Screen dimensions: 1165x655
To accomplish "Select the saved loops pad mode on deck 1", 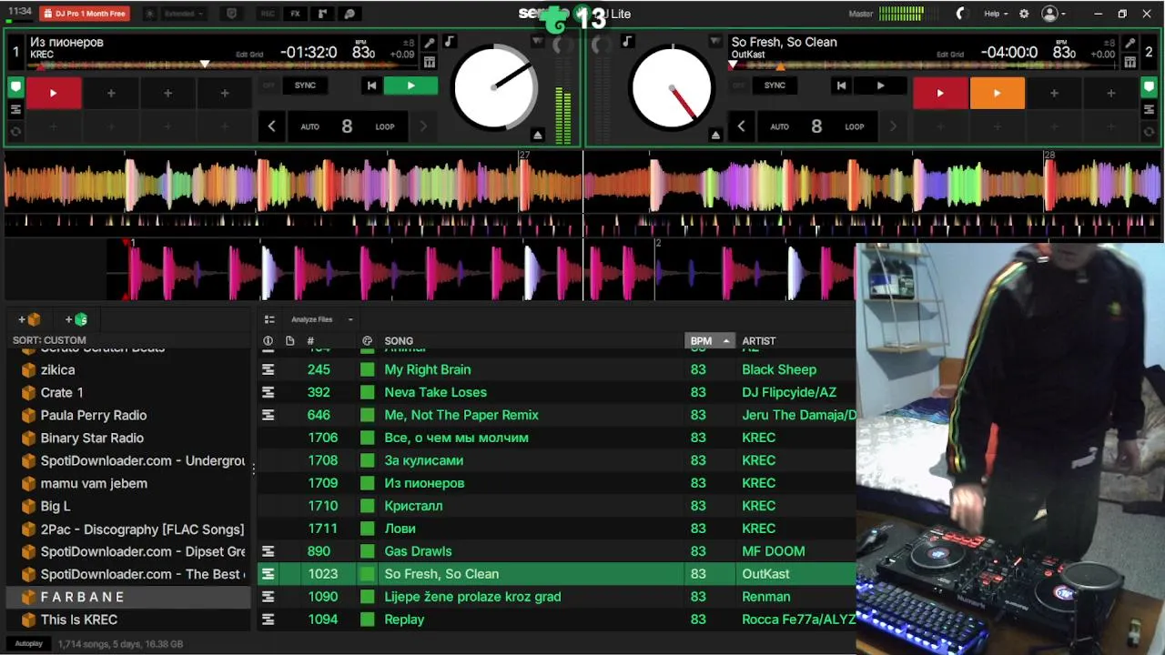I will pos(15,109).
